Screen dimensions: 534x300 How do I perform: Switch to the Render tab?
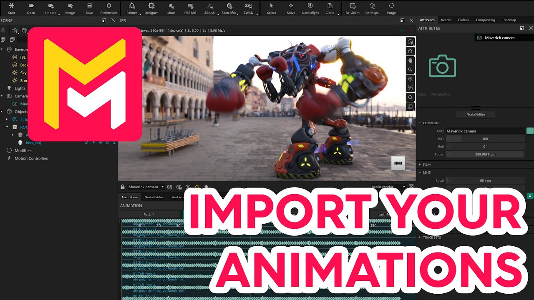(x=446, y=20)
